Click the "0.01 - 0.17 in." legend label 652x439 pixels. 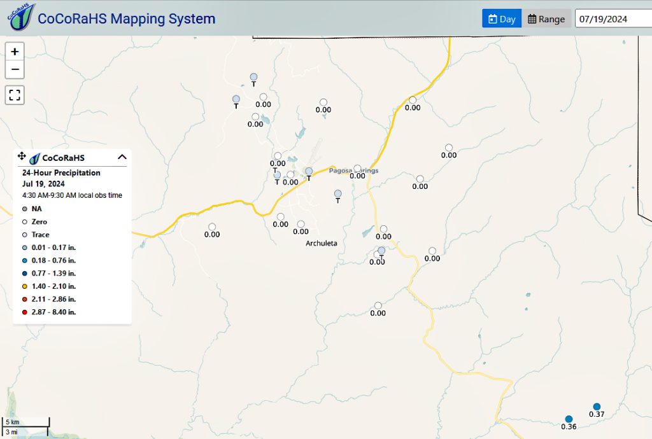point(53,247)
